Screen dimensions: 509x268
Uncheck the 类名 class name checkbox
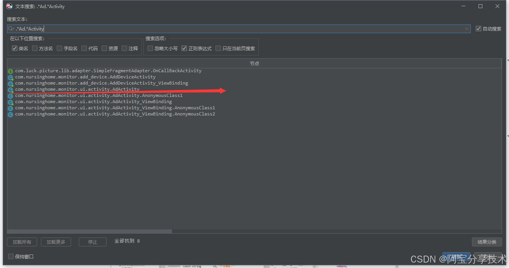15,48
